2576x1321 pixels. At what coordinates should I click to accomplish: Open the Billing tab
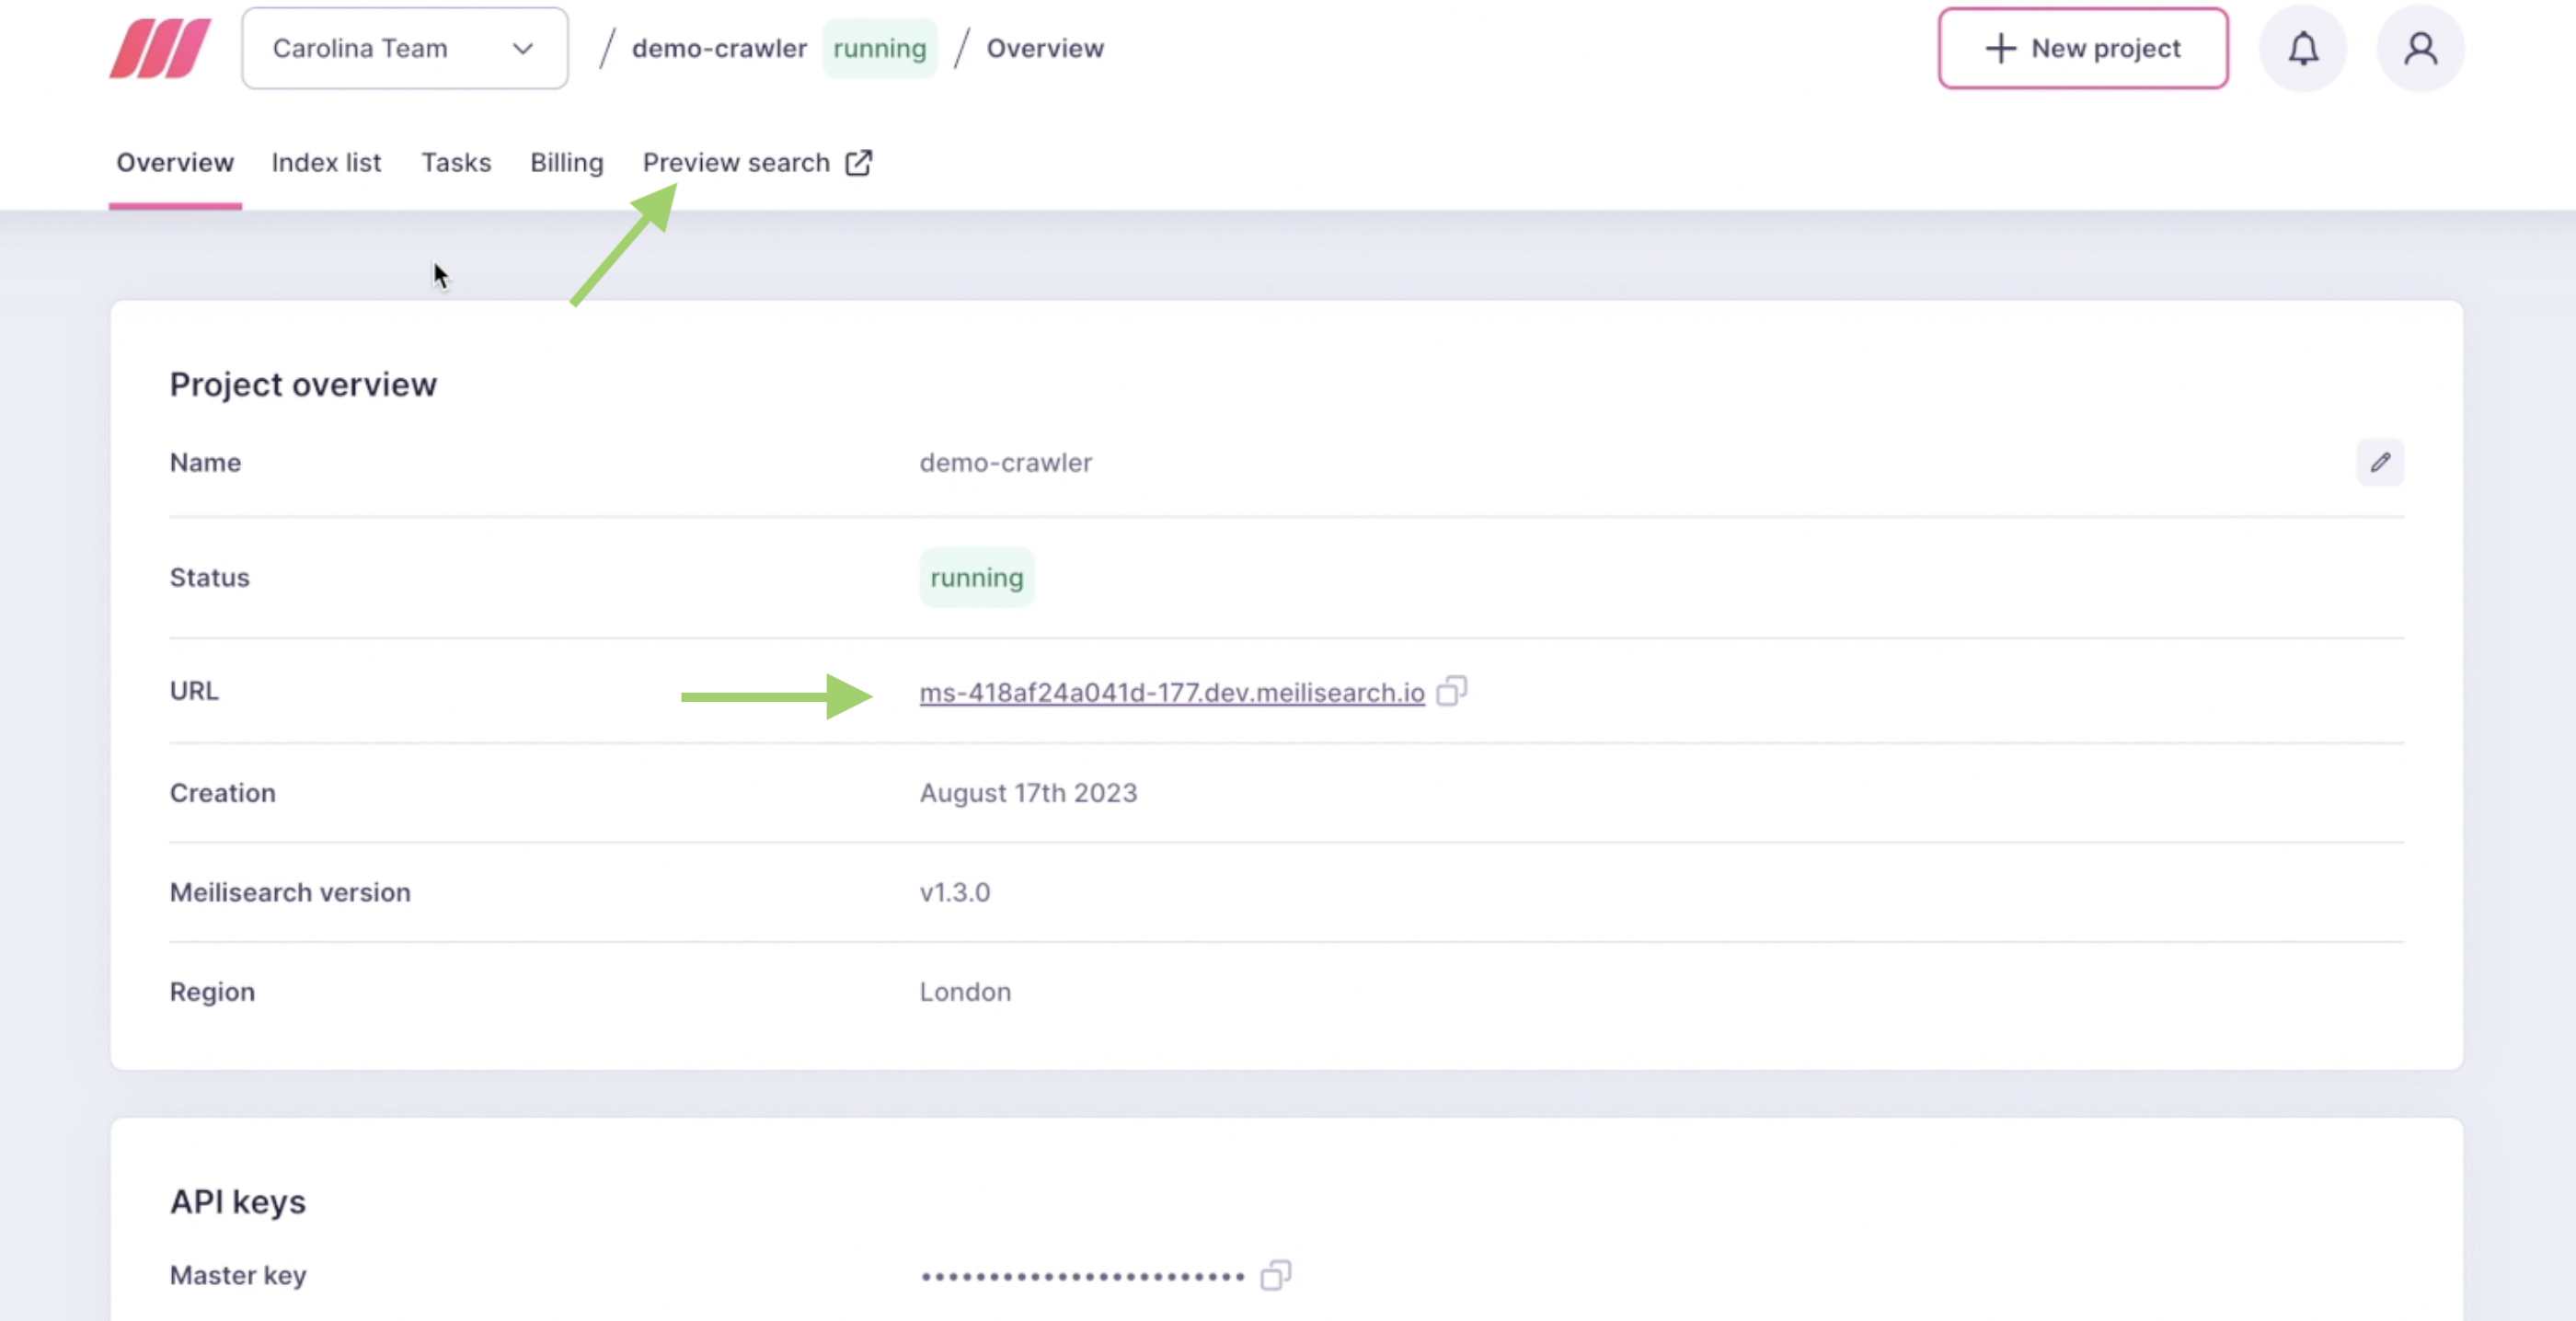coord(567,163)
